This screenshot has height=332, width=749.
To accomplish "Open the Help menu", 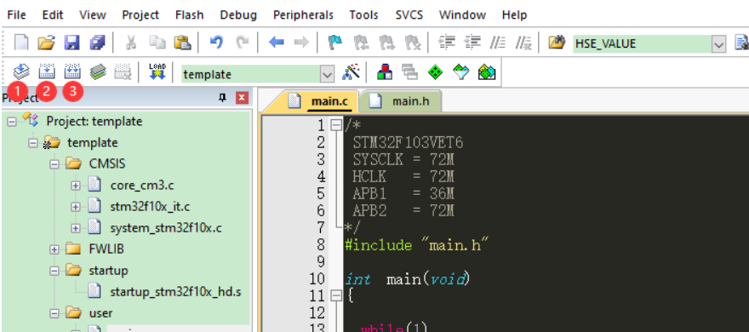I will (x=514, y=14).
